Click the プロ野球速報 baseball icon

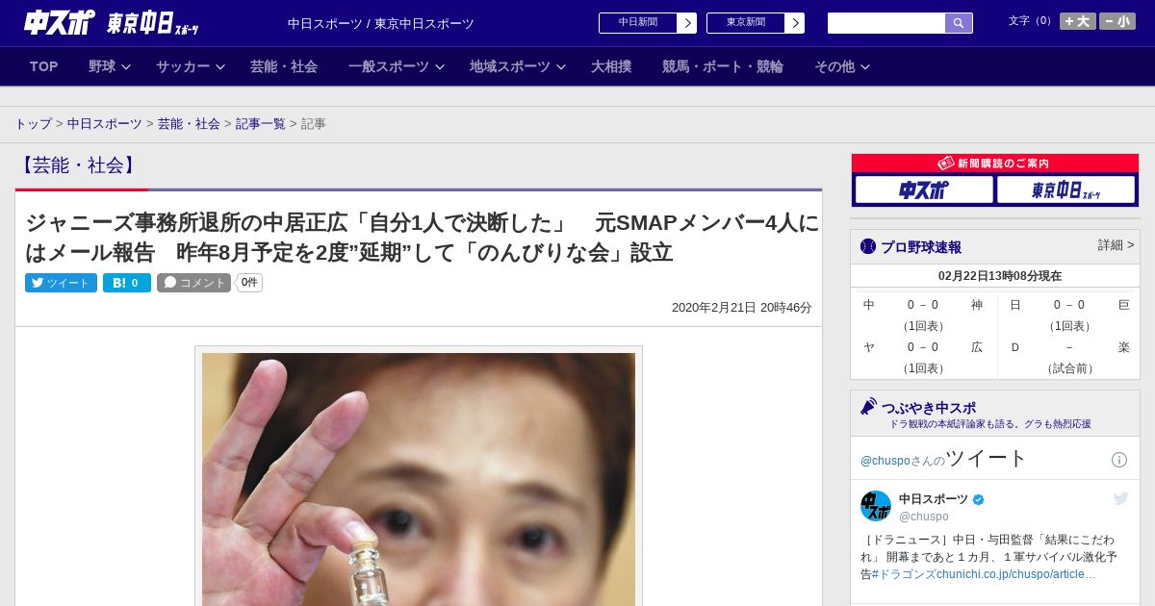[868, 247]
